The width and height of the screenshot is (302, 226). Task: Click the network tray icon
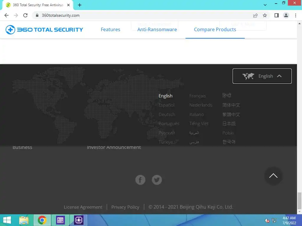tap(274, 220)
